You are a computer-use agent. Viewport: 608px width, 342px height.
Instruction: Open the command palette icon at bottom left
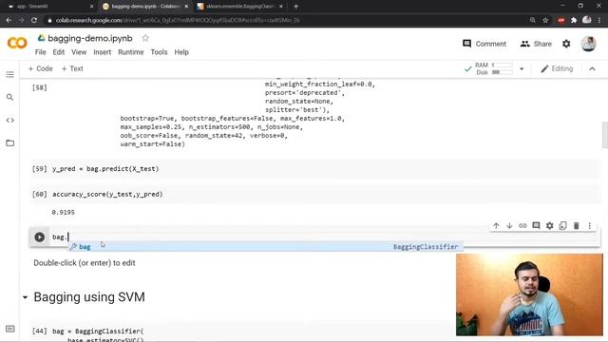10,329
